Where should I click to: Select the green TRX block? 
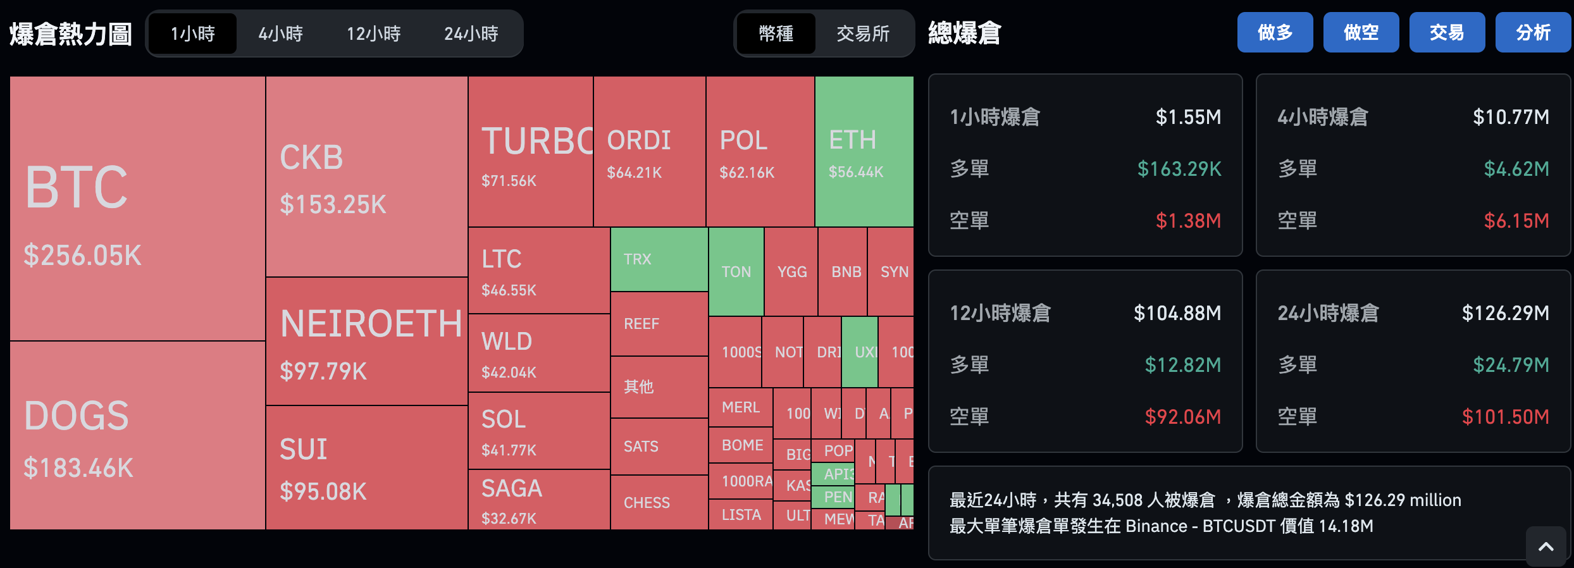tap(659, 259)
